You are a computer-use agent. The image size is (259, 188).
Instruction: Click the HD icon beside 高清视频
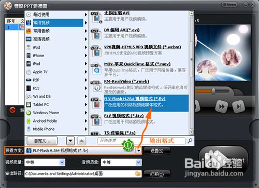pyautogui.click(x=28, y=39)
